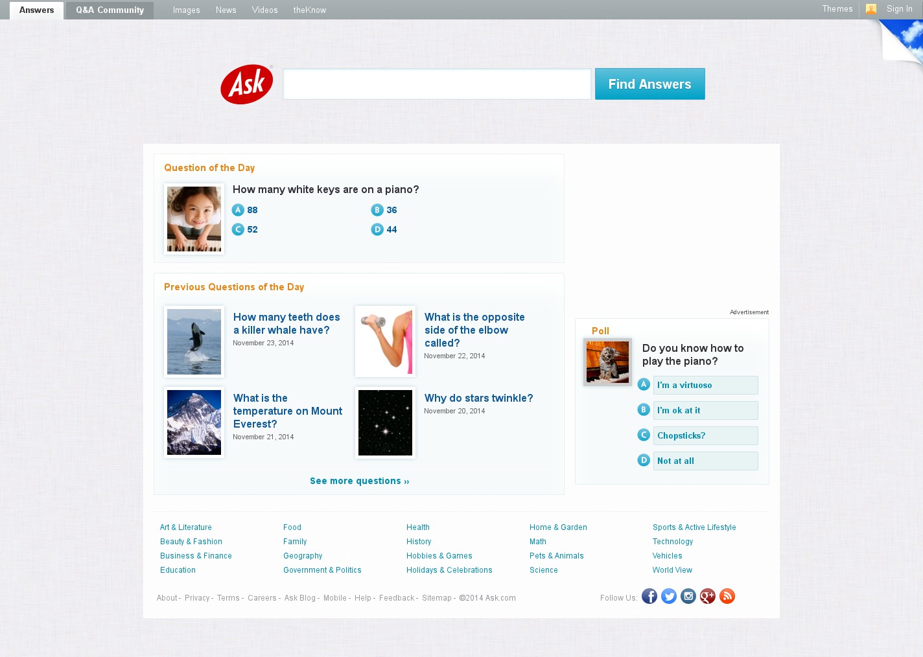Select answer B circle for 36
The height and width of the screenshot is (657, 923).
(377, 210)
